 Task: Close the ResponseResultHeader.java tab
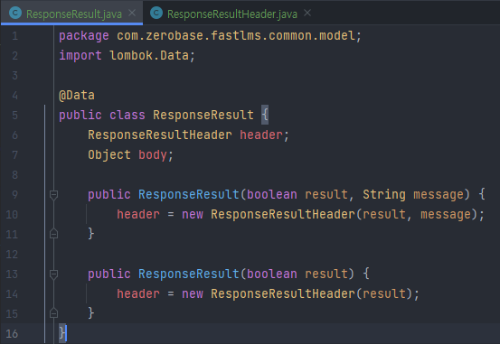tap(307, 13)
